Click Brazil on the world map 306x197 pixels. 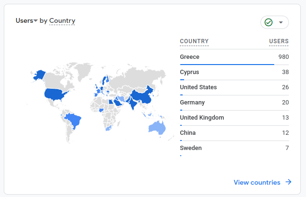point(74,120)
